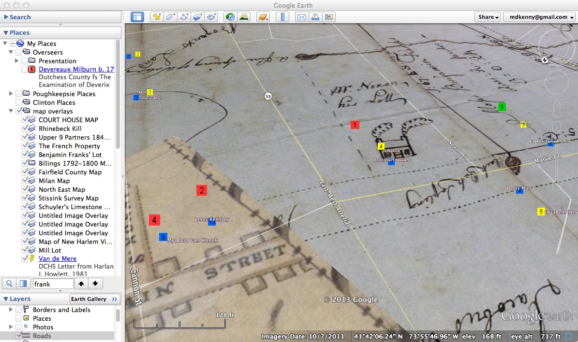
Task: Uncheck the COURT HOUSE MAP overlay
Action: click(x=26, y=120)
